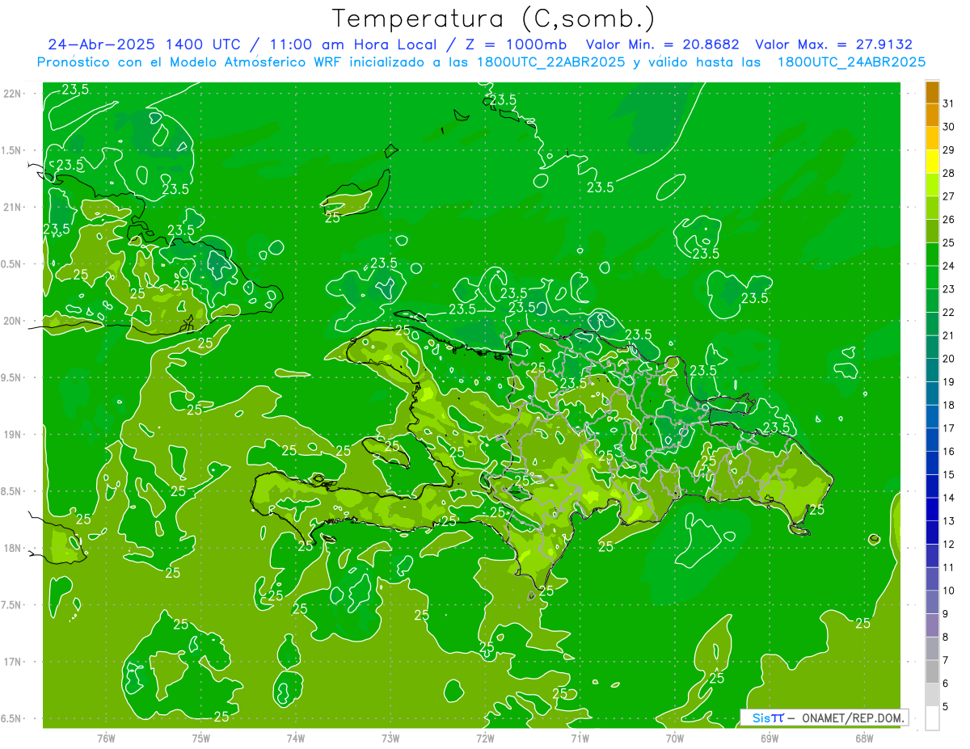
Task: Pick the lime swatch between 27 and 28
Action: [932, 185]
